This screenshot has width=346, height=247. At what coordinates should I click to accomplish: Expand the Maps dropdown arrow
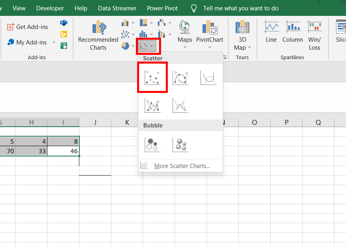(185, 47)
